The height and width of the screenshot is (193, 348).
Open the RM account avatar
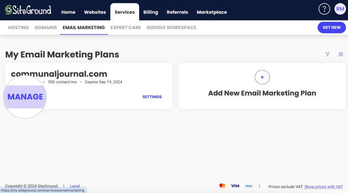coord(340,9)
